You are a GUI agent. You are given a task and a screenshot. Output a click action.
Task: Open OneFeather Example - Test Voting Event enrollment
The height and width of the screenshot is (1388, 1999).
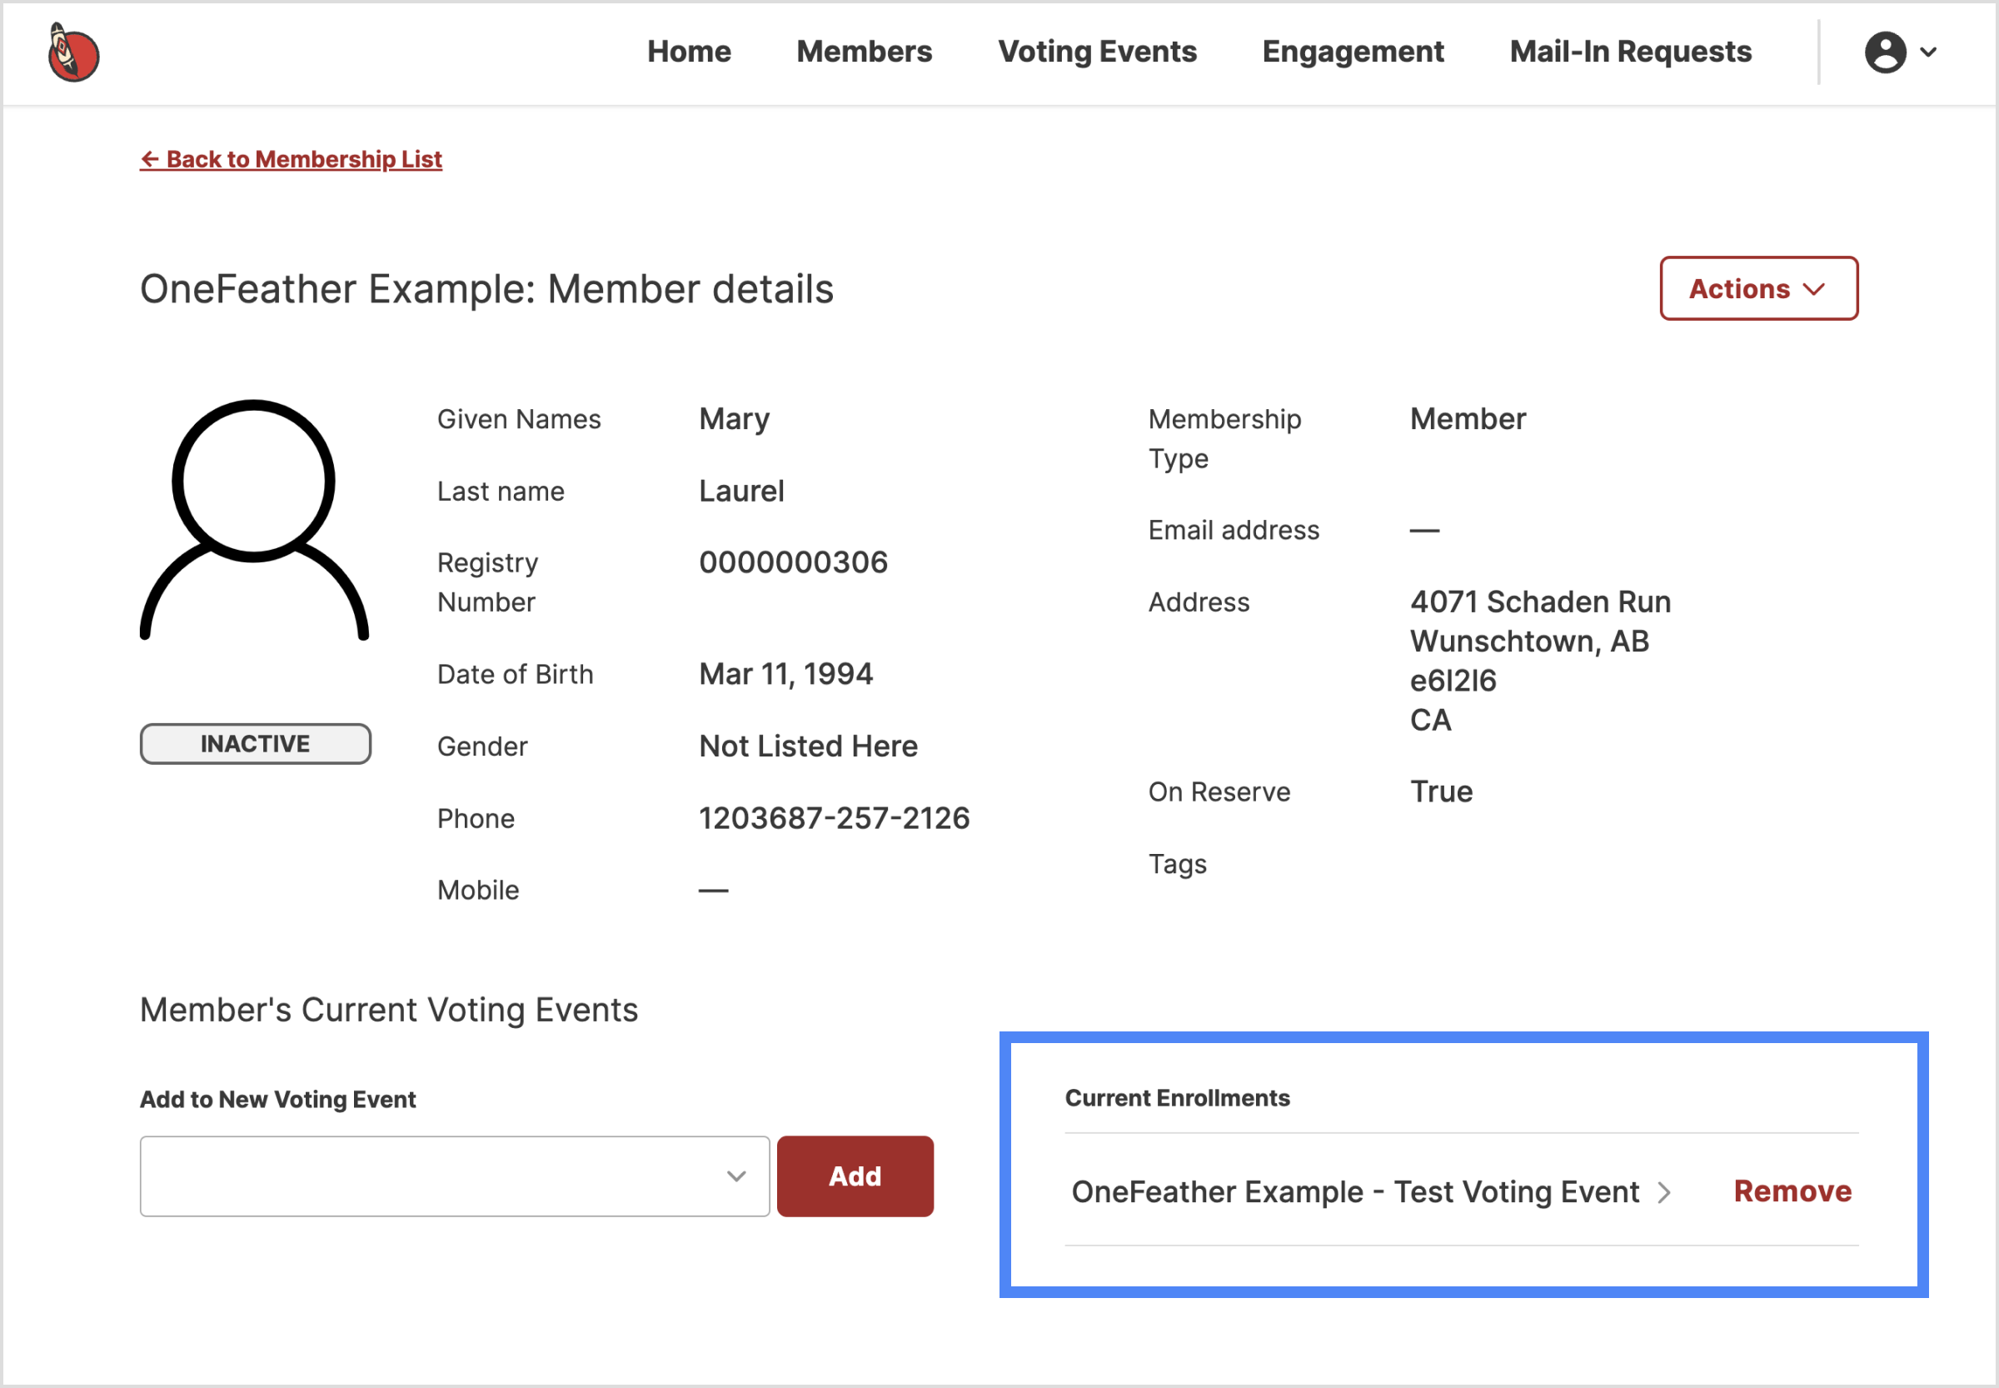pos(1354,1191)
